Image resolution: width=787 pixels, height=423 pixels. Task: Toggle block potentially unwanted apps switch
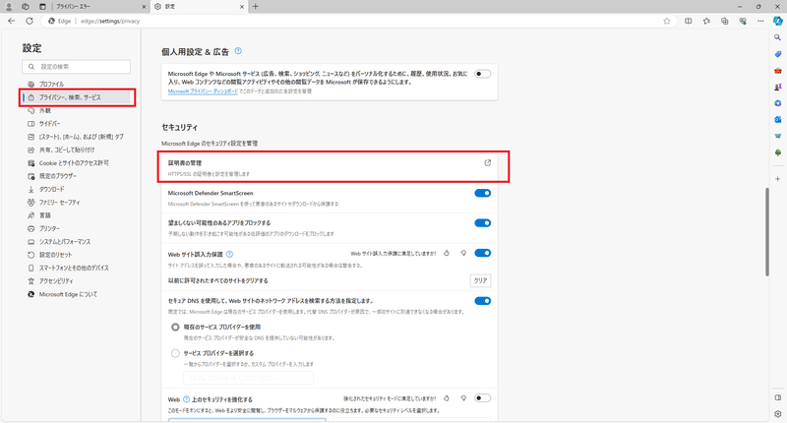[482, 223]
